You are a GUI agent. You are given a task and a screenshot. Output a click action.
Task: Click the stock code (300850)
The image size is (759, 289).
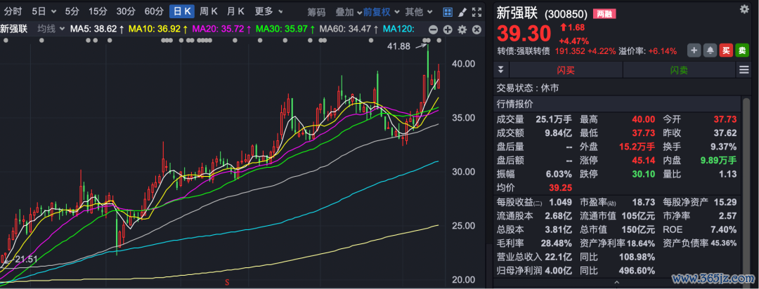pyautogui.click(x=566, y=15)
